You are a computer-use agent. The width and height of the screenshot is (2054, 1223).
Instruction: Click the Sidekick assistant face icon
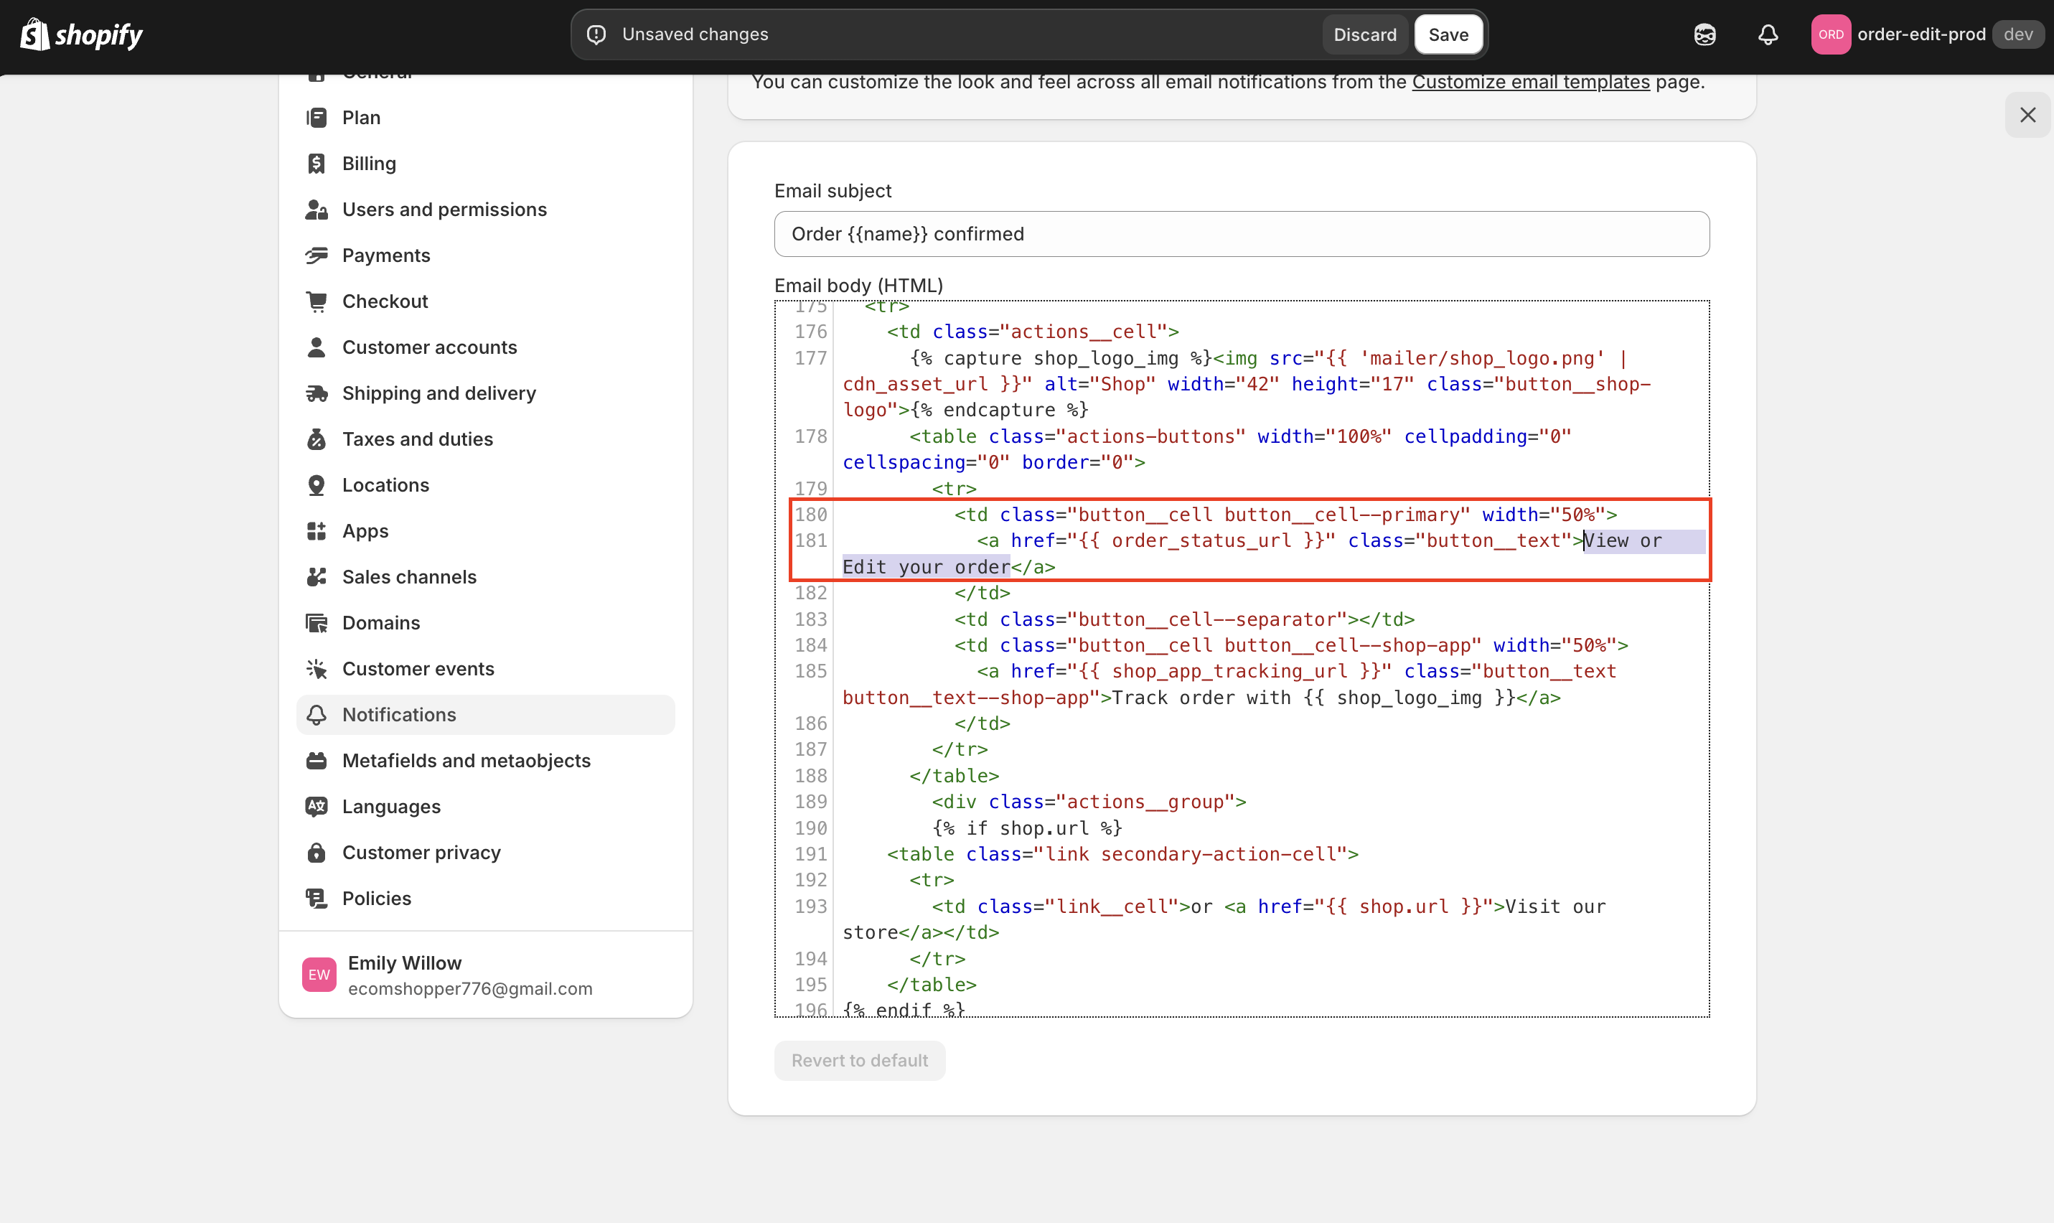(x=1704, y=34)
